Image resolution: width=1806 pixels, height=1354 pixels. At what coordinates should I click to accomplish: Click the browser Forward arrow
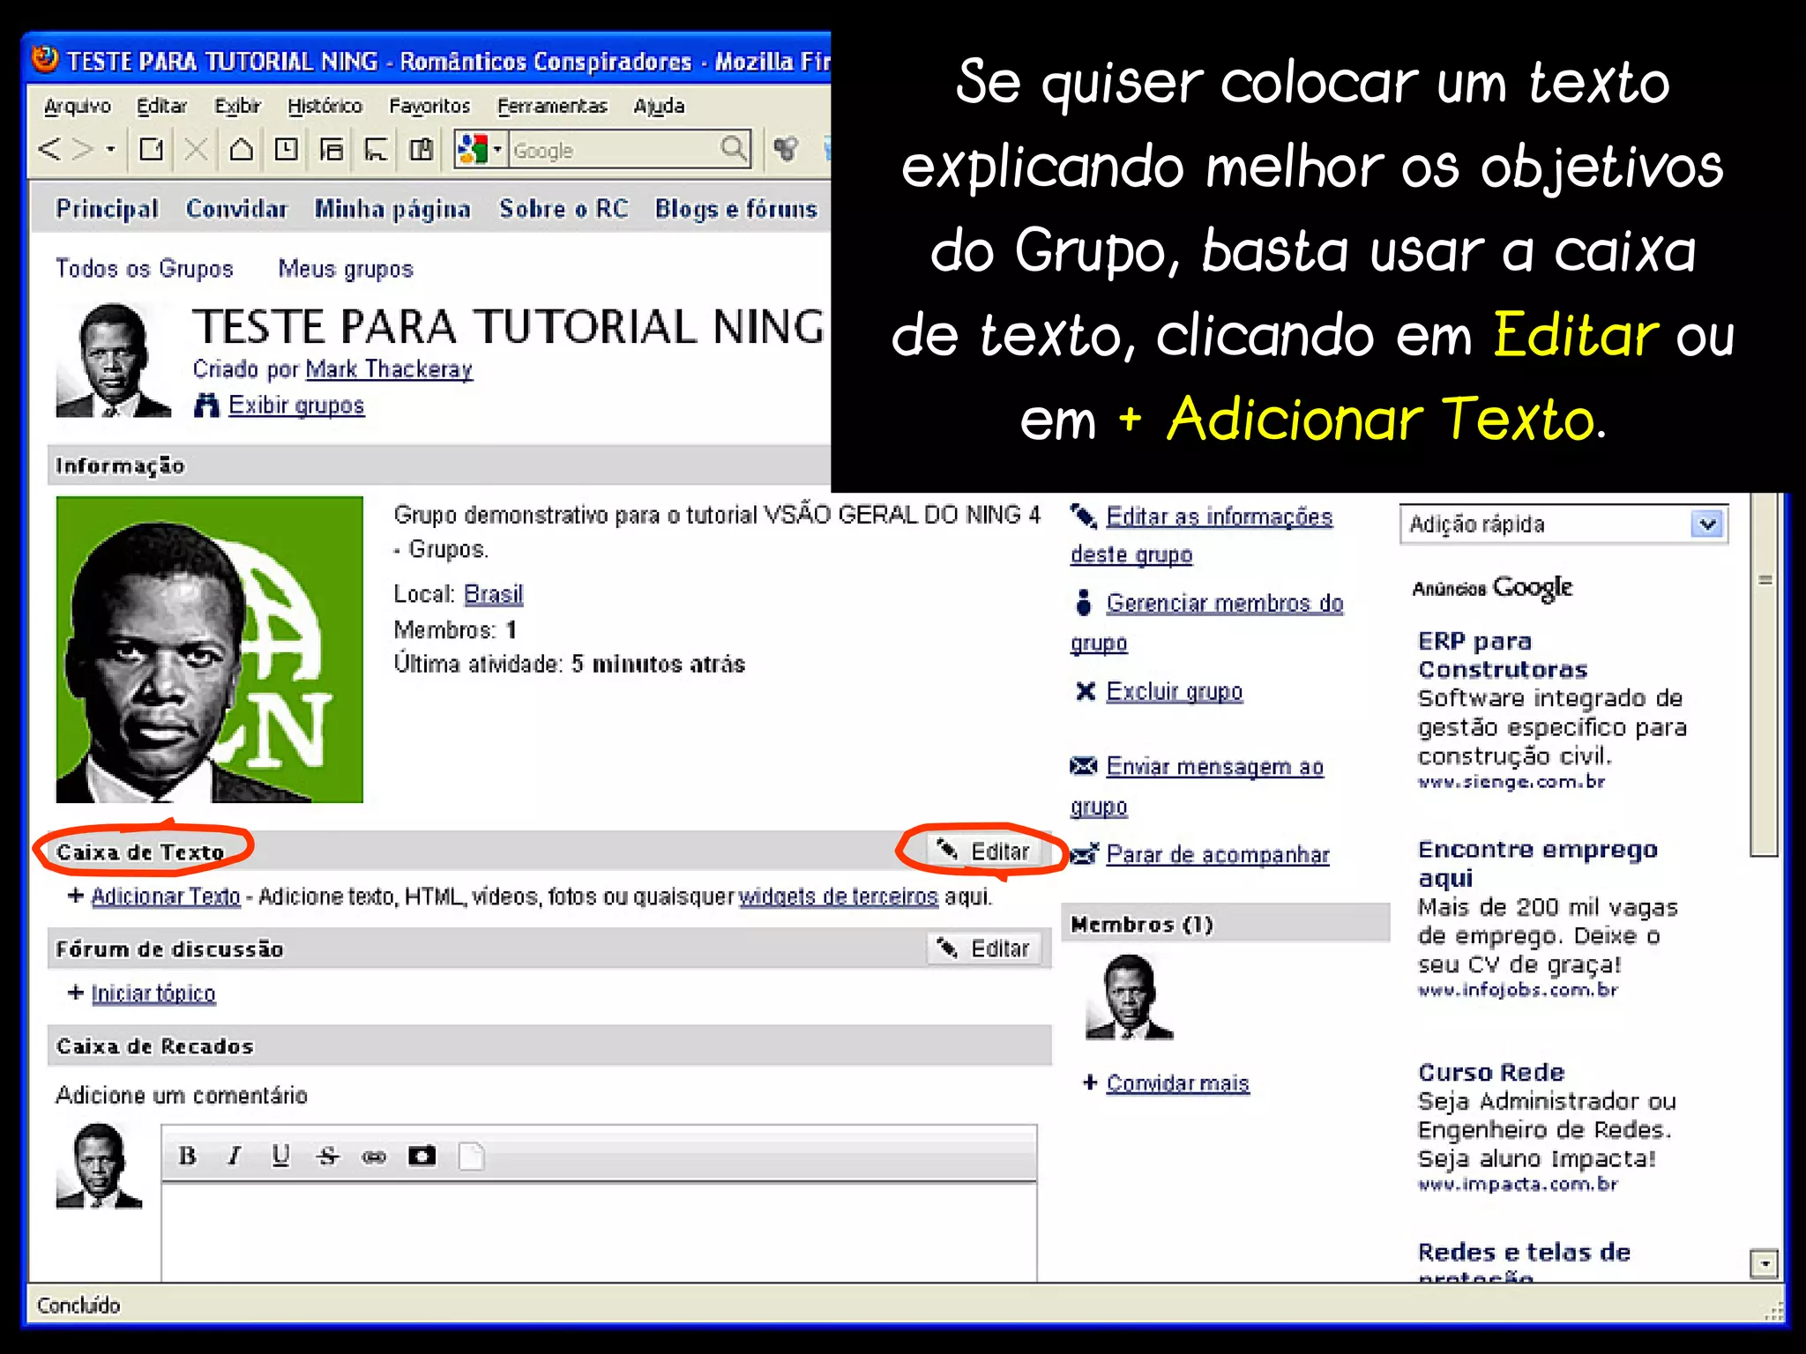click(83, 149)
